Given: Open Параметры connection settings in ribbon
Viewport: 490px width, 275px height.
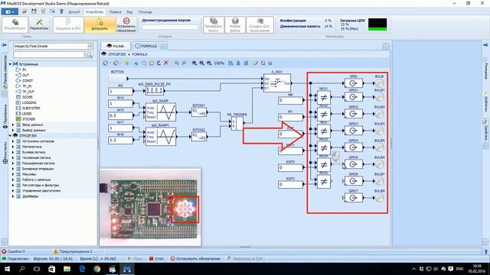Looking at the screenshot, I should click(x=39, y=24).
